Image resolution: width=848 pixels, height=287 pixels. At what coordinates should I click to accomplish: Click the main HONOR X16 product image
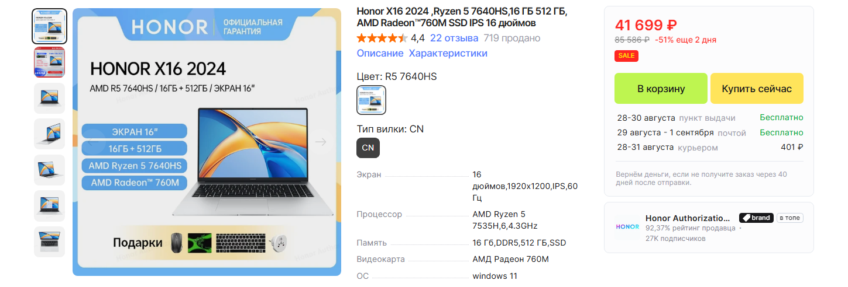tap(207, 142)
